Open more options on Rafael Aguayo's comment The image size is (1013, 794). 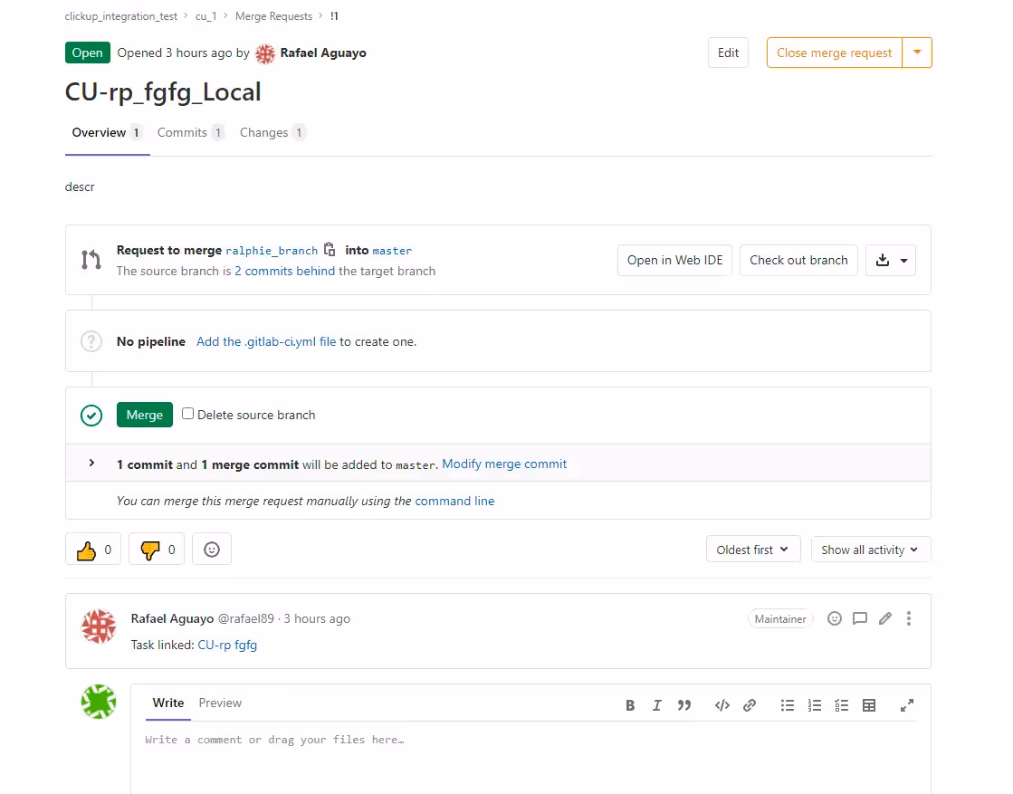pyautogui.click(x=909, y=618)
